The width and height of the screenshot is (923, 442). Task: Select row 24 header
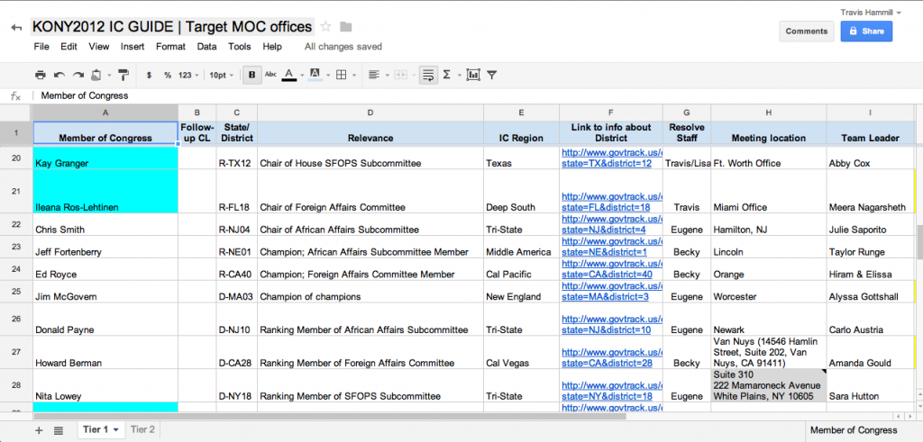16,270
